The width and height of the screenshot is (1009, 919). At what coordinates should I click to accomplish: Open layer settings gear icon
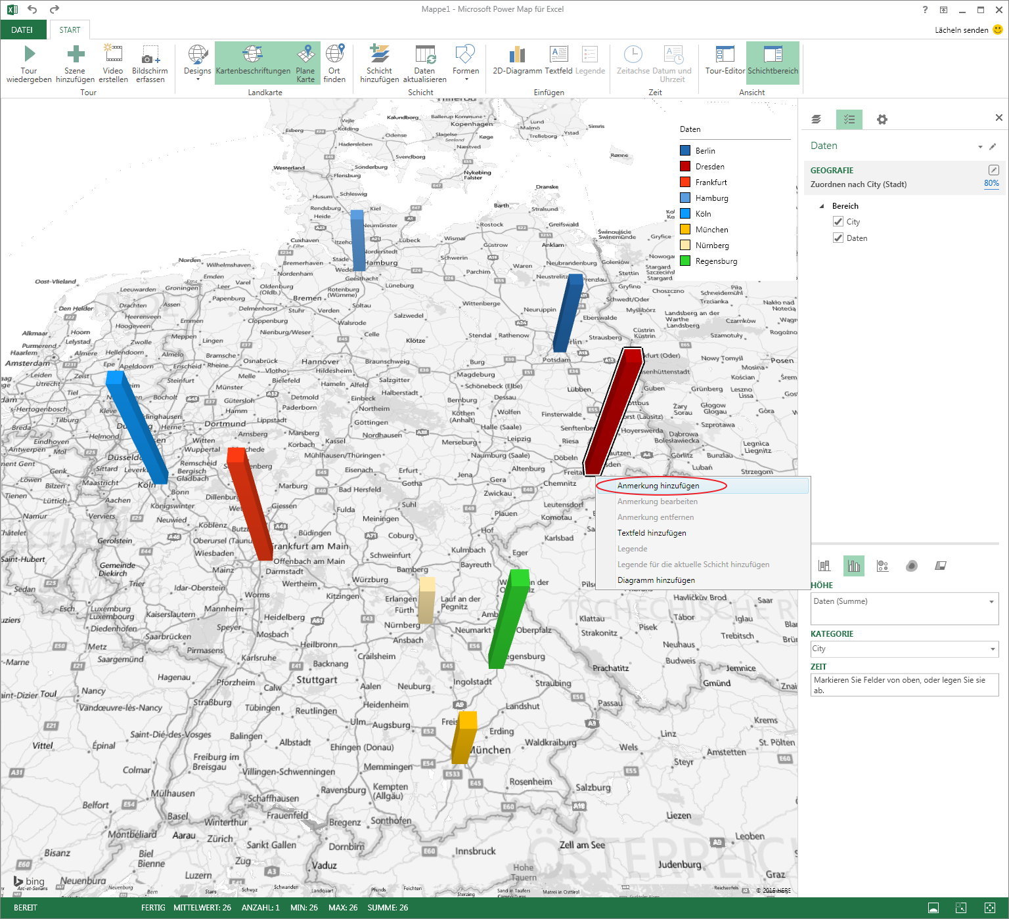[x=882, y=119]
